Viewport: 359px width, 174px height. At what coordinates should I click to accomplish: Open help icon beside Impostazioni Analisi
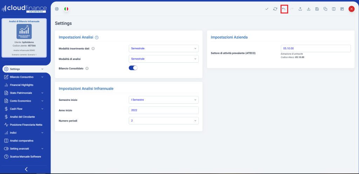click(x=97, y=37)
